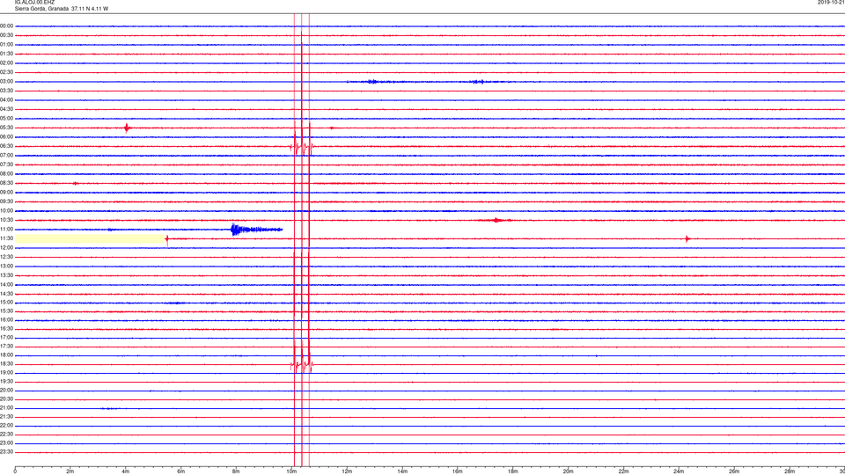Viewport: 845px width, 475px height.
Task: Select the 23:00 time label
Action: pyautogui.click(x=6, y=443)
